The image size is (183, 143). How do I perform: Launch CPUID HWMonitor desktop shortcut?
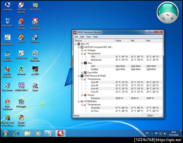coord(35,24)
